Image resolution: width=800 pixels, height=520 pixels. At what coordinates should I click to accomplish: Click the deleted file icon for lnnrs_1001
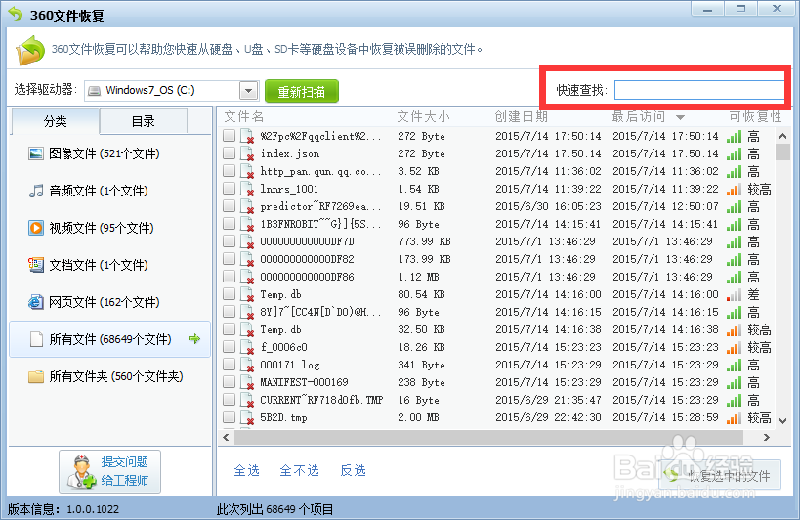[247, 189]
